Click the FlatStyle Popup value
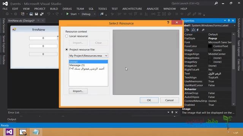Image resolution: width=243 pixels, height=136 pixels. (x=220, y=38)
